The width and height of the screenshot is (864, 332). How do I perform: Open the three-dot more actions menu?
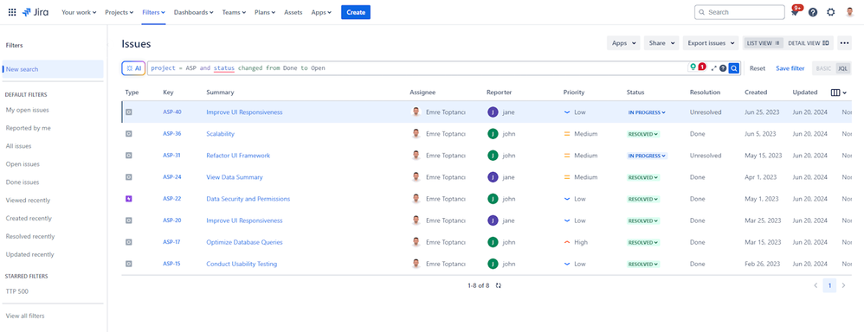[844, 43]
